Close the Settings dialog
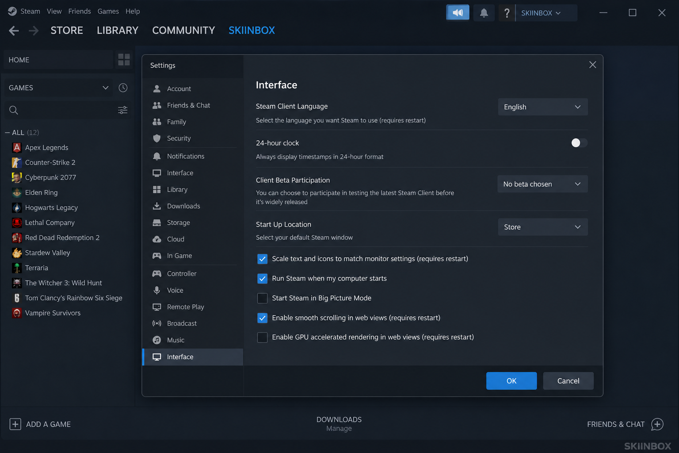679x453 pixels. pos(593,65)
